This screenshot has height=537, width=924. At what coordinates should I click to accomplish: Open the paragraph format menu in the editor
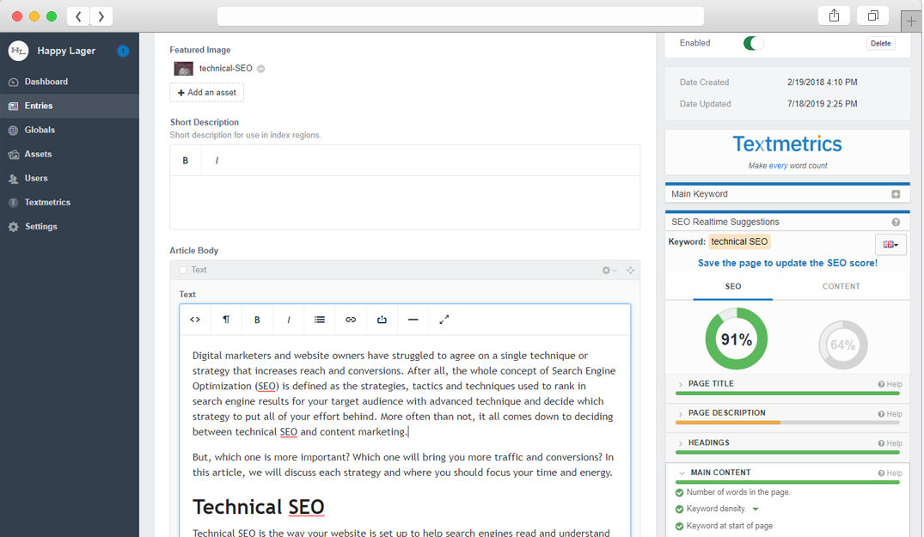[226, 320]
